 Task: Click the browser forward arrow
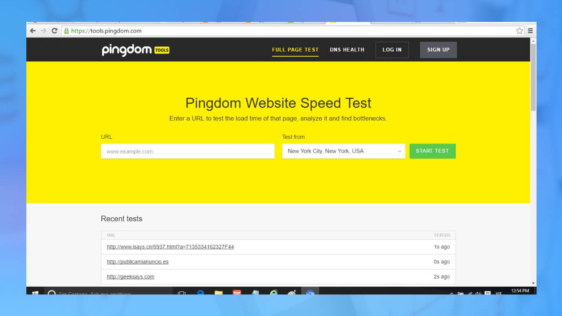[43, 31]
